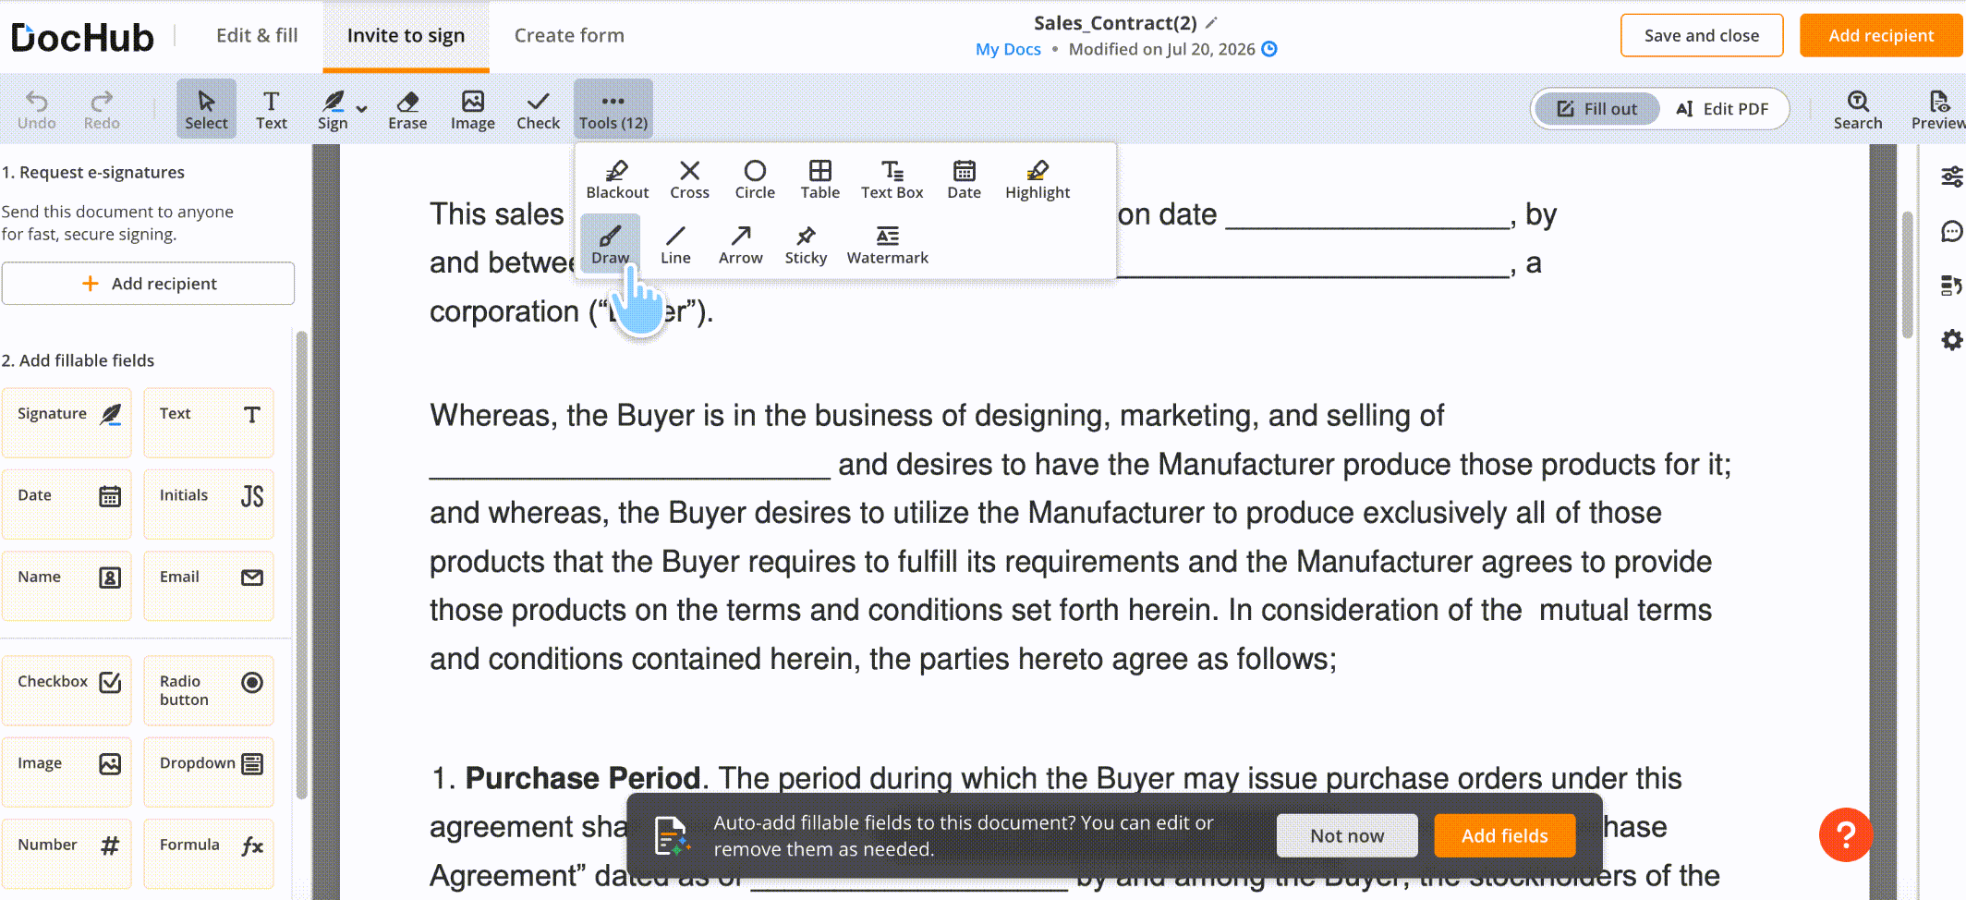Choose the Cross tool
Viewport: 1966px width, 900px height.
[689, 179]
